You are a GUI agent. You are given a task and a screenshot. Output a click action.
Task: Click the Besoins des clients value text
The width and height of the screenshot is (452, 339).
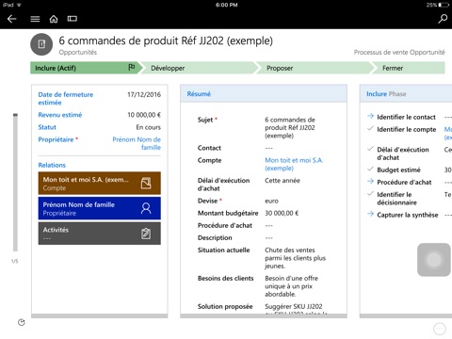pyautogui.click(x=291, y=286)
